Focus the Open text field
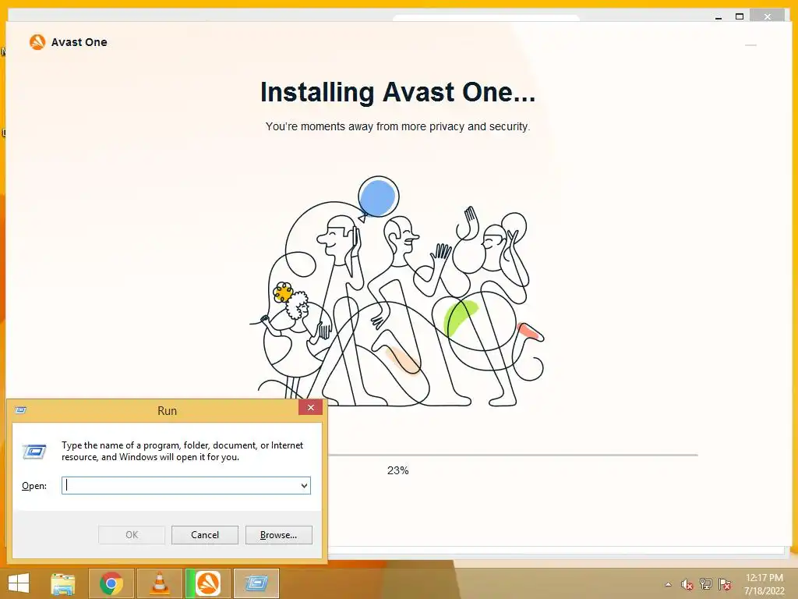Viewport: 798px width, 599px height. point(186,485)
